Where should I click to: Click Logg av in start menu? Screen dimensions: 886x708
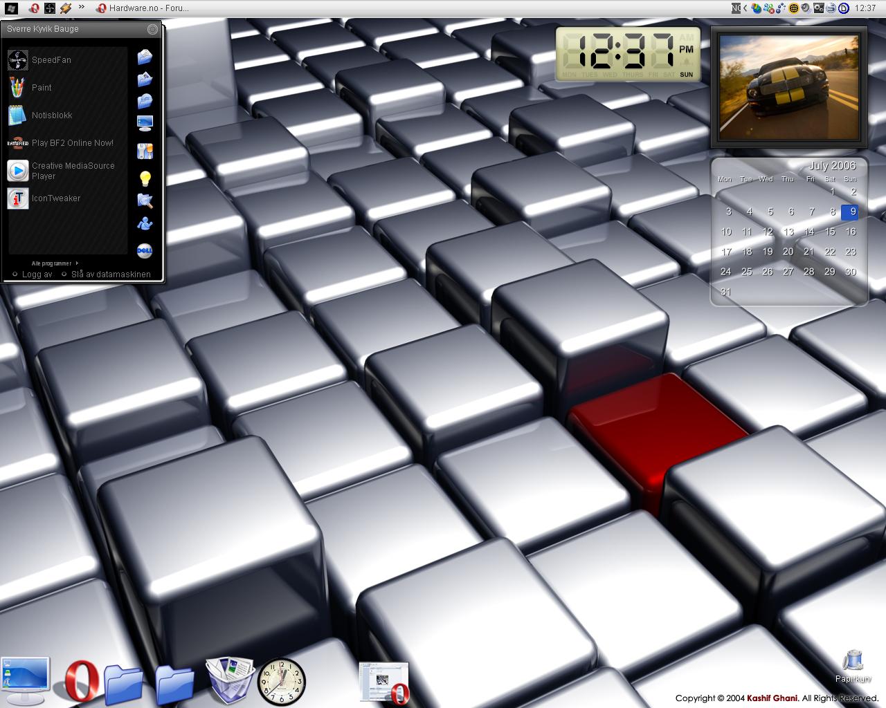[x=33, y=274]
